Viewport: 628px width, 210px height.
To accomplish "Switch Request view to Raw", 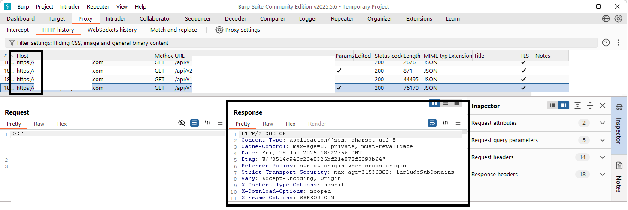I will point(39,124).
